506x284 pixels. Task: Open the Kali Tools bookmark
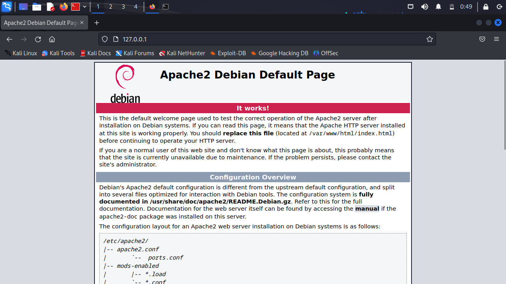point(58,53)
